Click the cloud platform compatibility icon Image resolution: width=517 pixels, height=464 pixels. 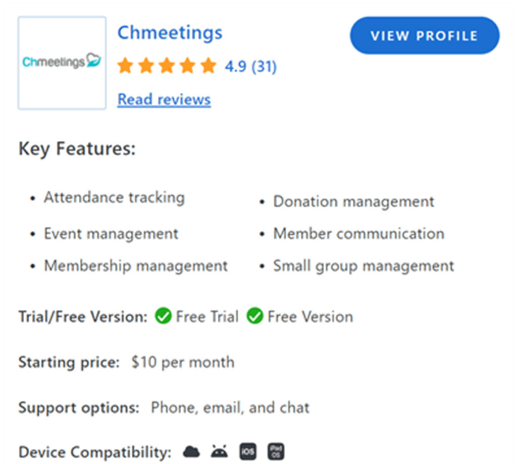(x=191, y=451)
